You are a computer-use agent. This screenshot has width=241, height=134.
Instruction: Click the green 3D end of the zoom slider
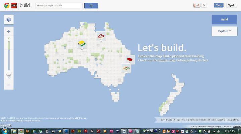coord(9,45)
